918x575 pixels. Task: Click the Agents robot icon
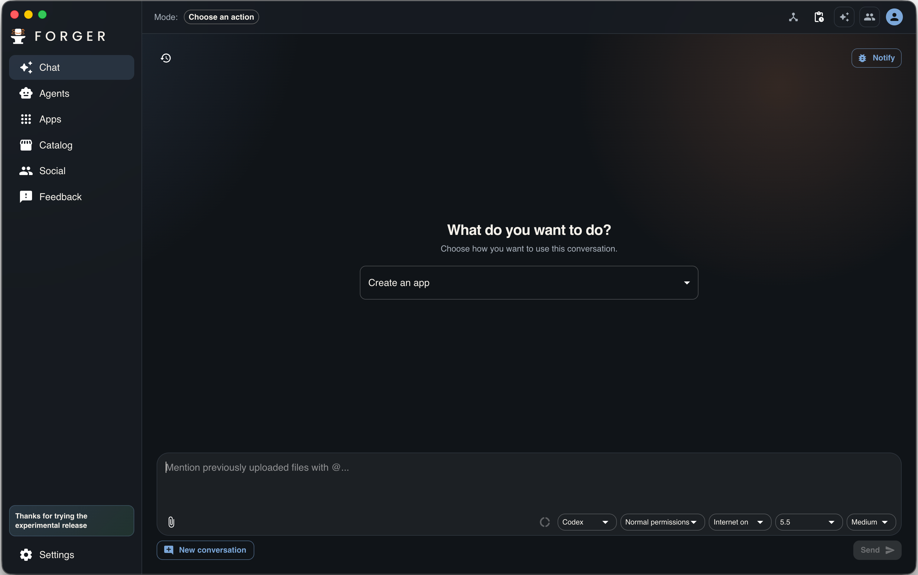tap(26, 93)
